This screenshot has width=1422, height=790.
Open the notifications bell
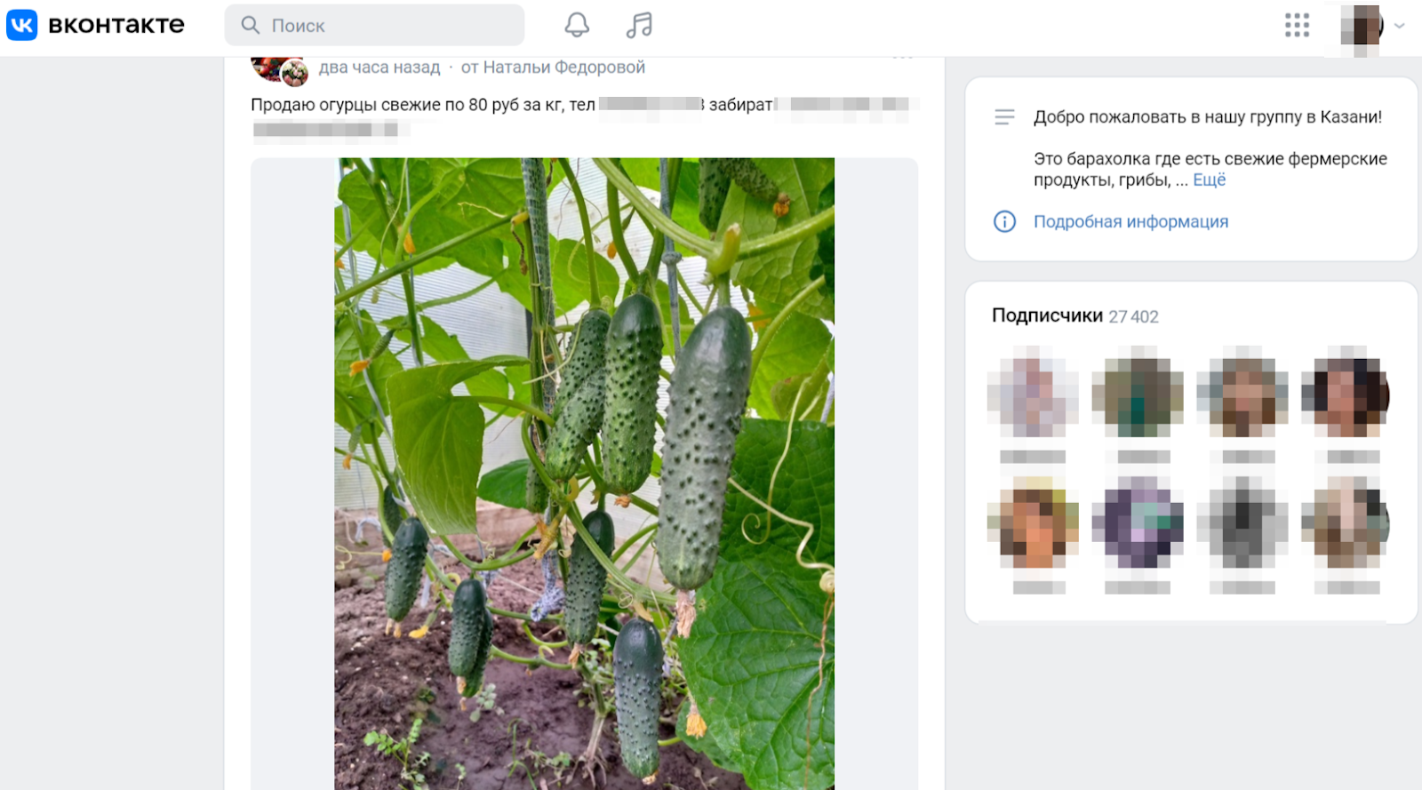tap(577, 25)
